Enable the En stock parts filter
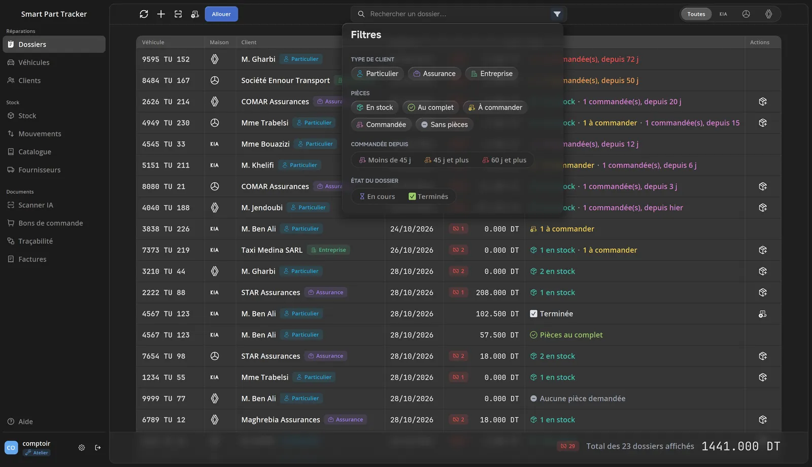The width and height of the screenshot is (812, 467). (375, 108)
